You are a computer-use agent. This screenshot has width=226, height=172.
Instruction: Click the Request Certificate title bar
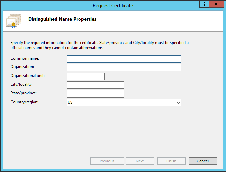pos(113,5)
